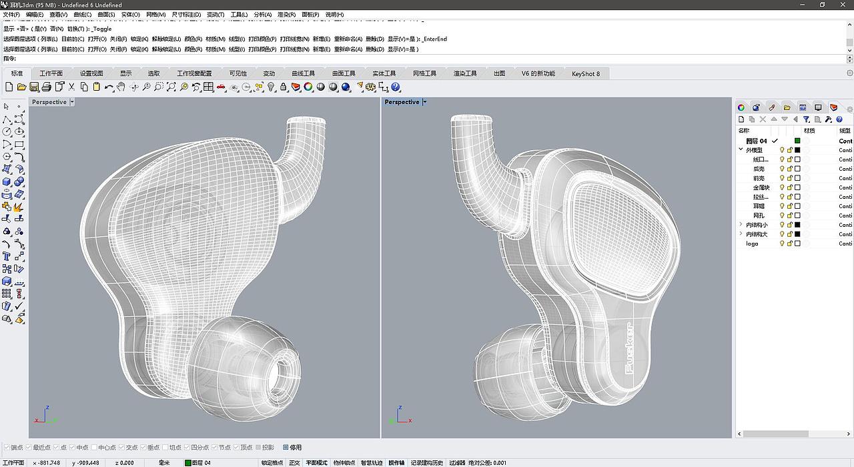Screen dimensions: 854x467
Task: Open the 渲染(R) menu
Action: (287, 14)
